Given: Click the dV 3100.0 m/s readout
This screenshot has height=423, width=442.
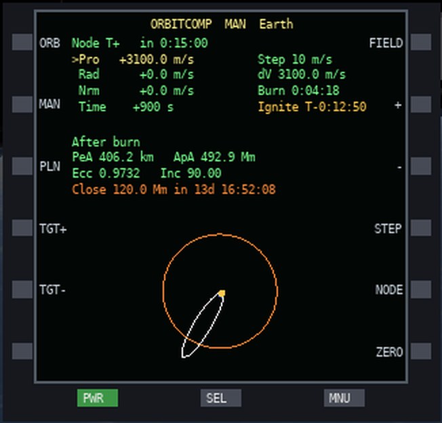Looking at the screenshot, I should (302, 75).
